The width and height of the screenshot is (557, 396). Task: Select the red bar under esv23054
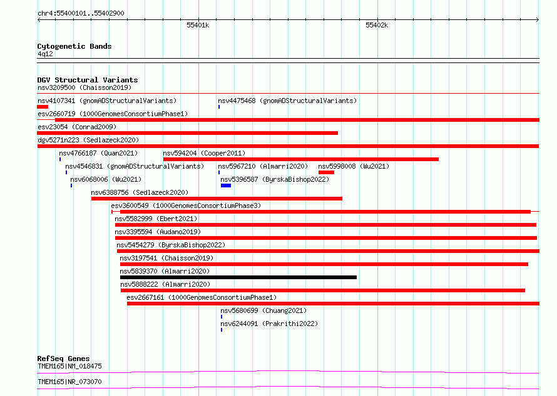tap(188, 133)
